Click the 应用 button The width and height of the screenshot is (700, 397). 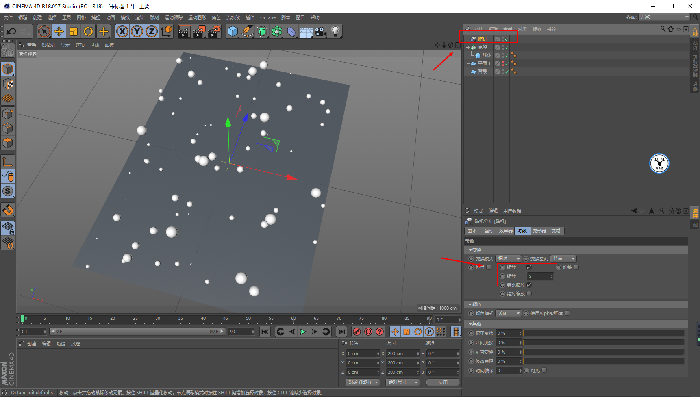pyautogui.click(x=443, y=382)
